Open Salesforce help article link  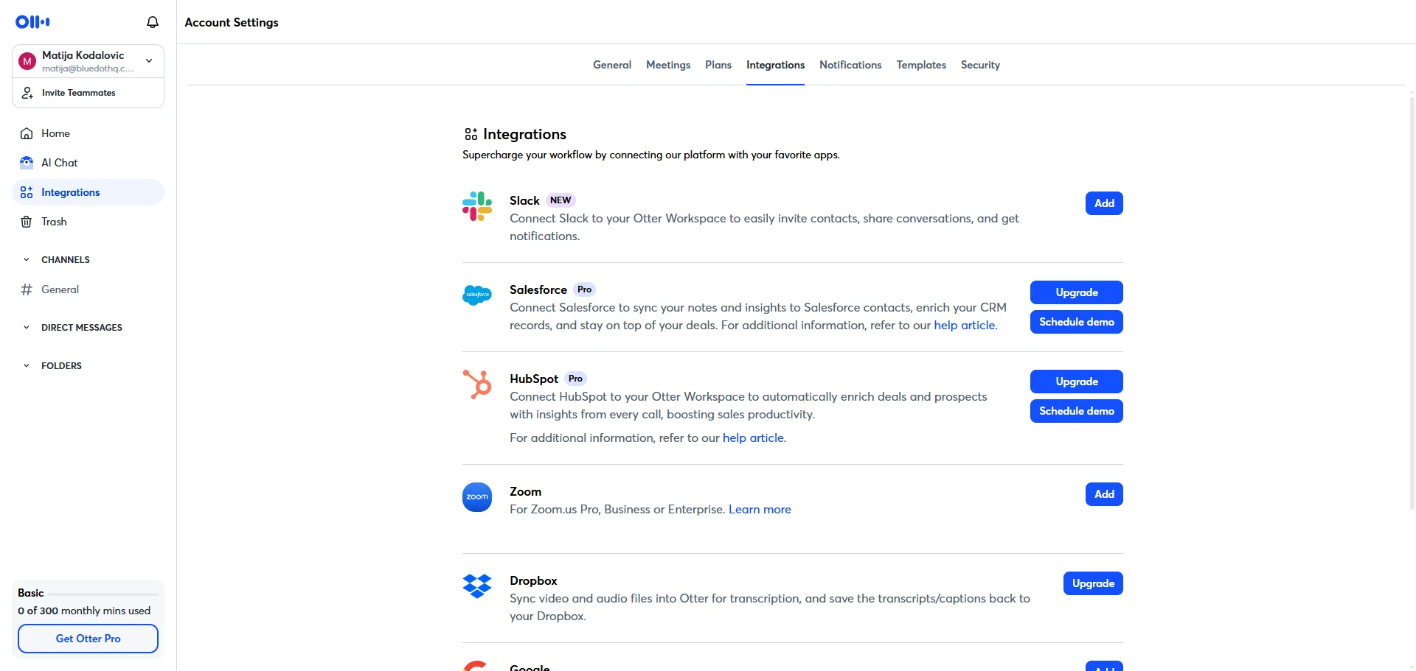click(x=965, y=325)
